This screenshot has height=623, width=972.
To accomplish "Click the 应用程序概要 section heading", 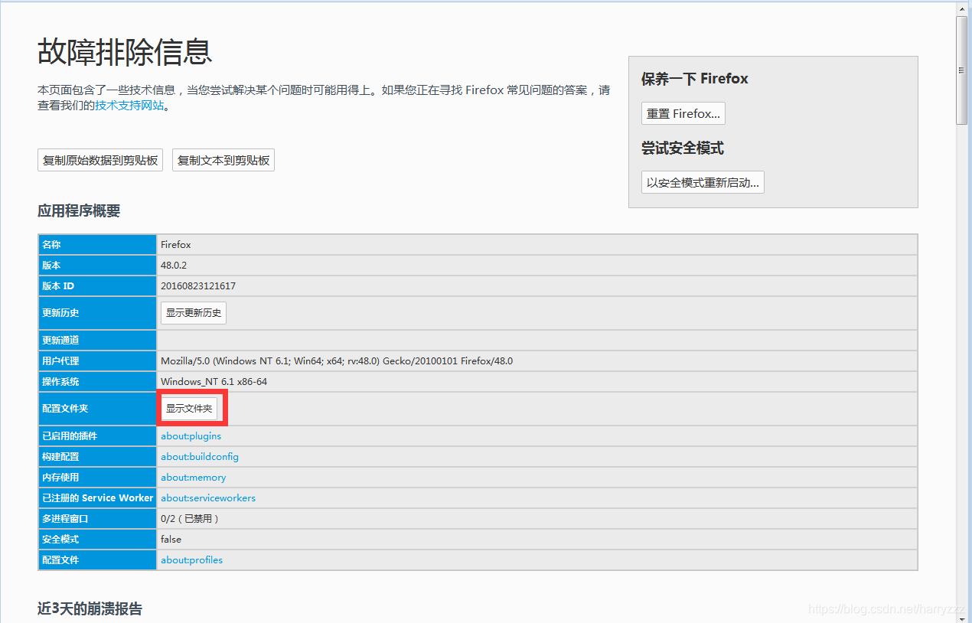I will coord(79,211).
